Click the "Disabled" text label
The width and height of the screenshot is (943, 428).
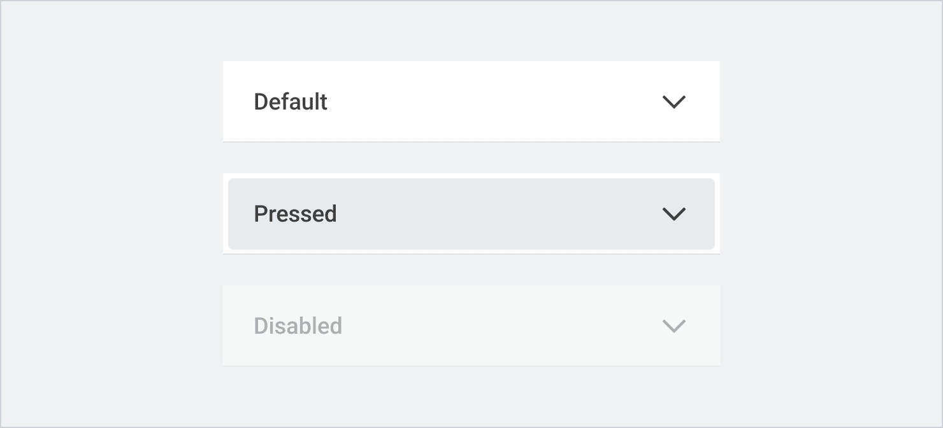(x=298, y=326)
